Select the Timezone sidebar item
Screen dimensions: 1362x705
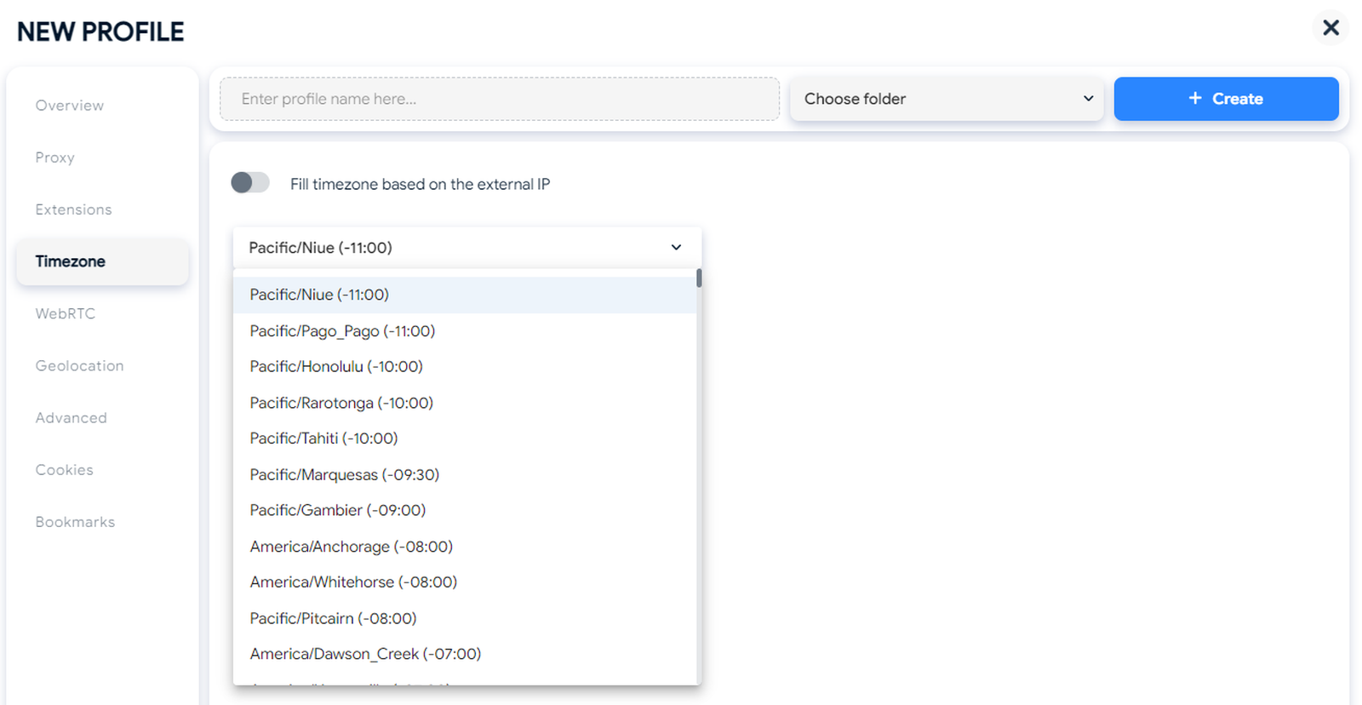point(102,261)
